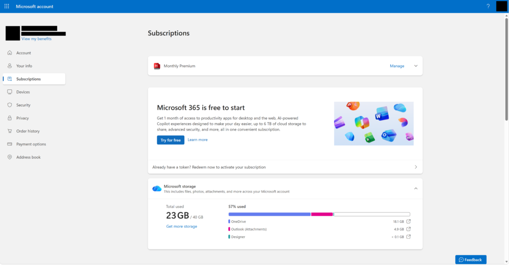Click the Address book pin icon
This screenshot has height=265, width=509.
(x=10, y=157)
